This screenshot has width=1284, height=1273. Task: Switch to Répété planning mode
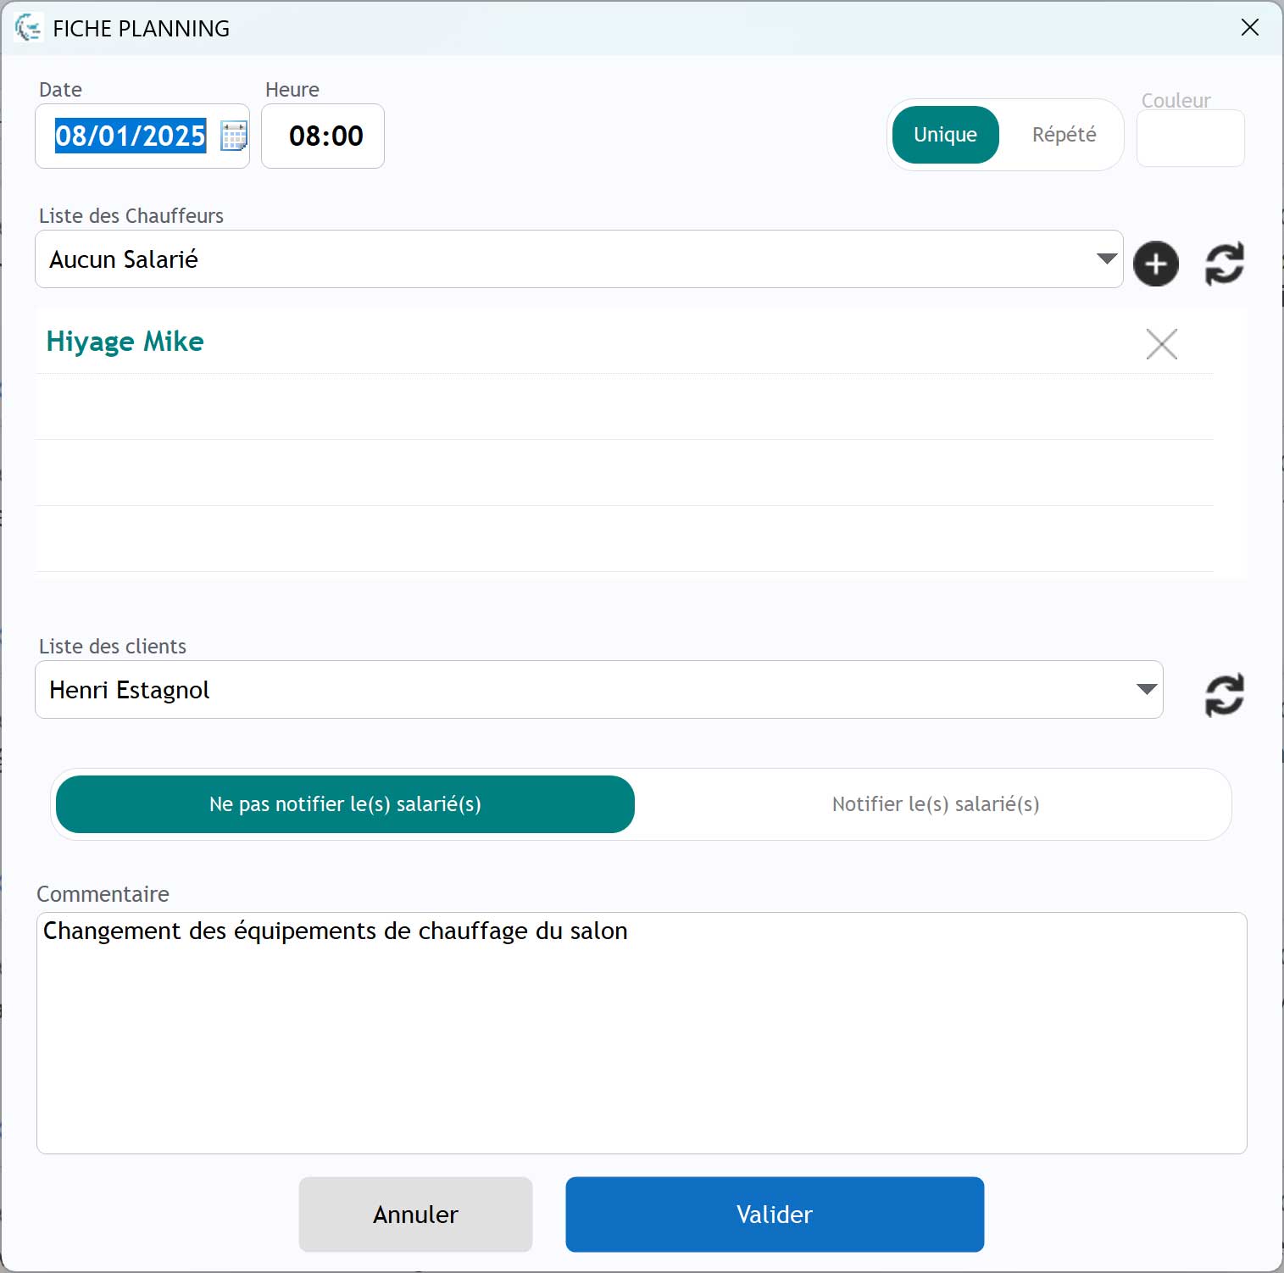[x=1064, y=135]
